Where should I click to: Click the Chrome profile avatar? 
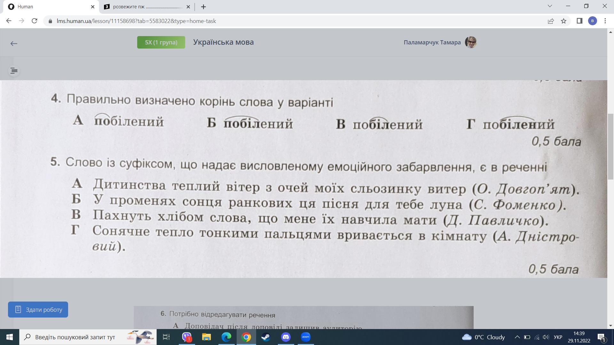[x=592, y=21]
